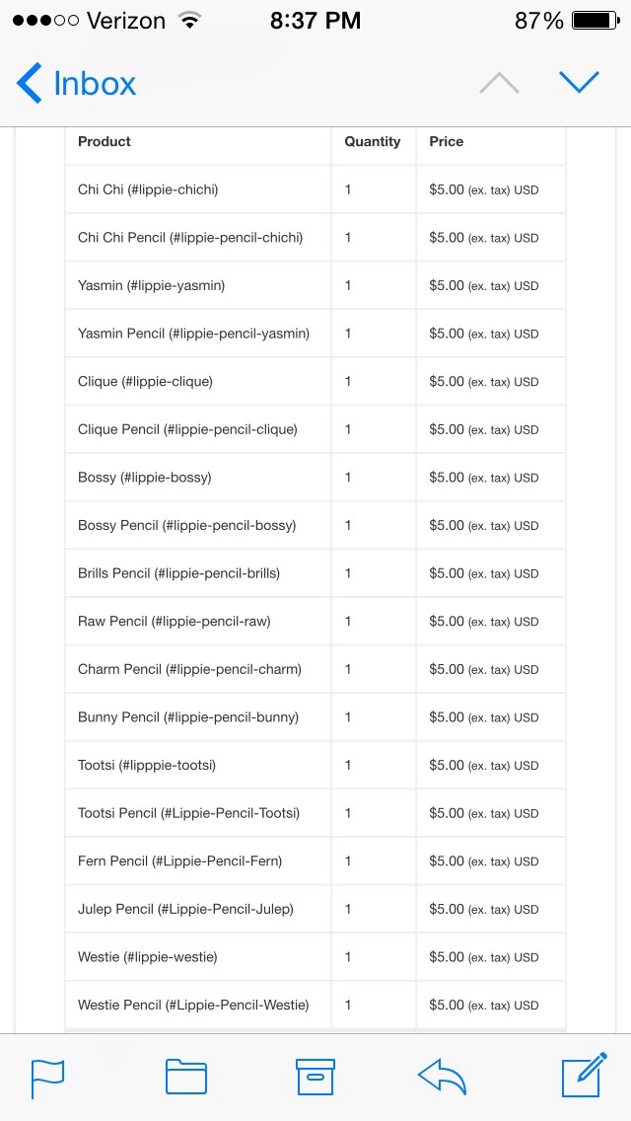Go back to Inbox
This screenshot has height=1121, width=631.
coord(76,83)
